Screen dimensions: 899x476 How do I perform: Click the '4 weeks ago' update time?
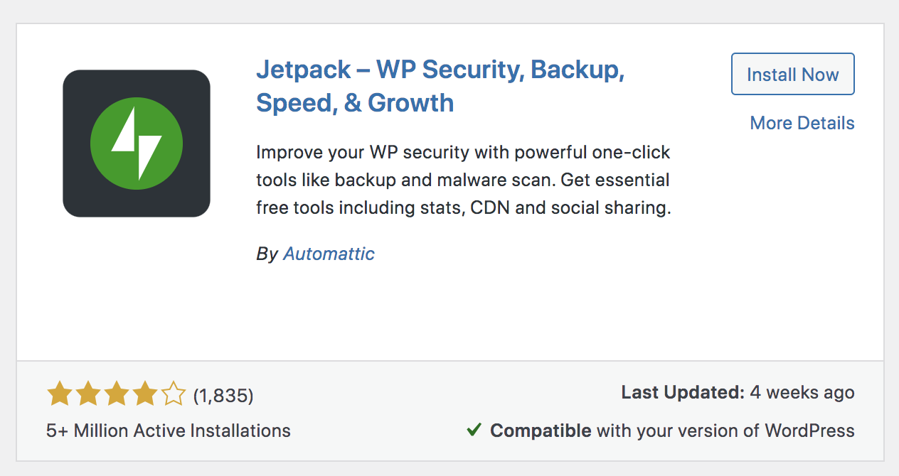[x=802, y=392]
